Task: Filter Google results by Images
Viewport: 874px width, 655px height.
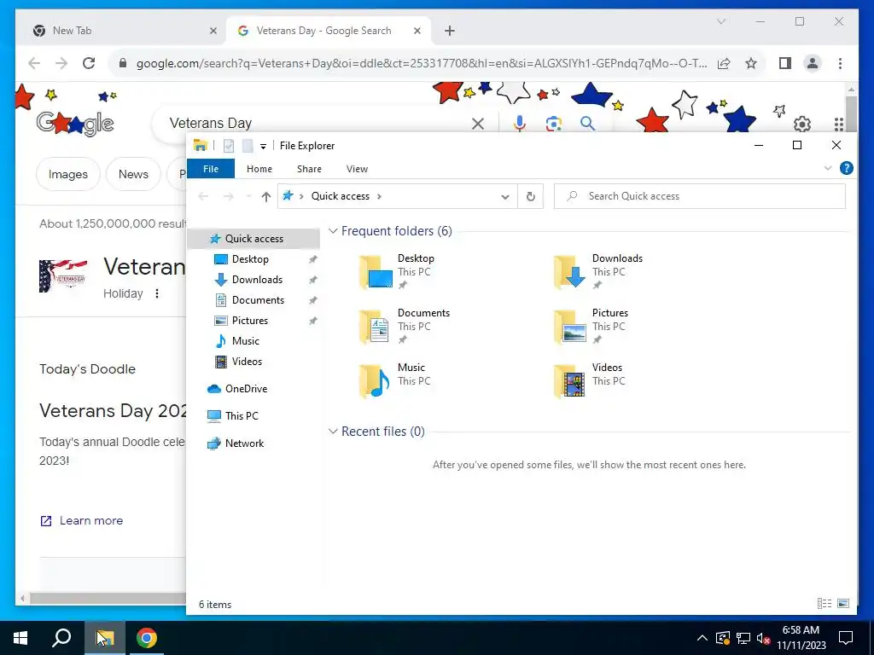Action: coord(68,174)
